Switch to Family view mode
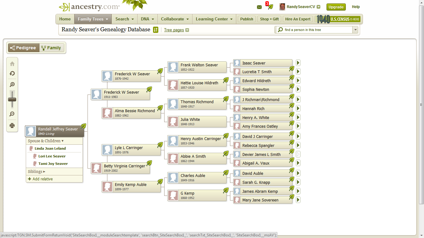Viewport: 424px width, 238px height. (x=52, y=47)
